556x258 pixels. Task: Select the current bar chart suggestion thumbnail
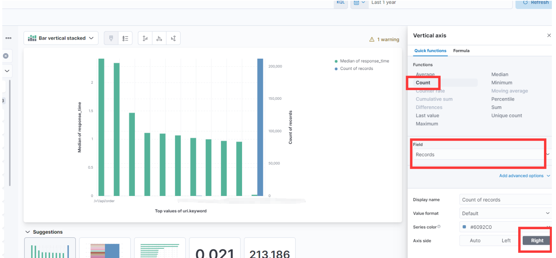(x=50, y=248)
